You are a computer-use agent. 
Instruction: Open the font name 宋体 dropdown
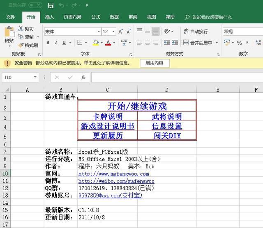[x=99, y=32]
